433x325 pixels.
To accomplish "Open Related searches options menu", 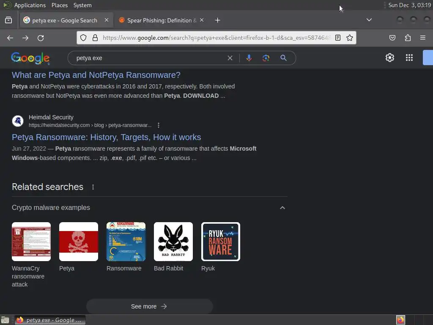I will [93, 187].
